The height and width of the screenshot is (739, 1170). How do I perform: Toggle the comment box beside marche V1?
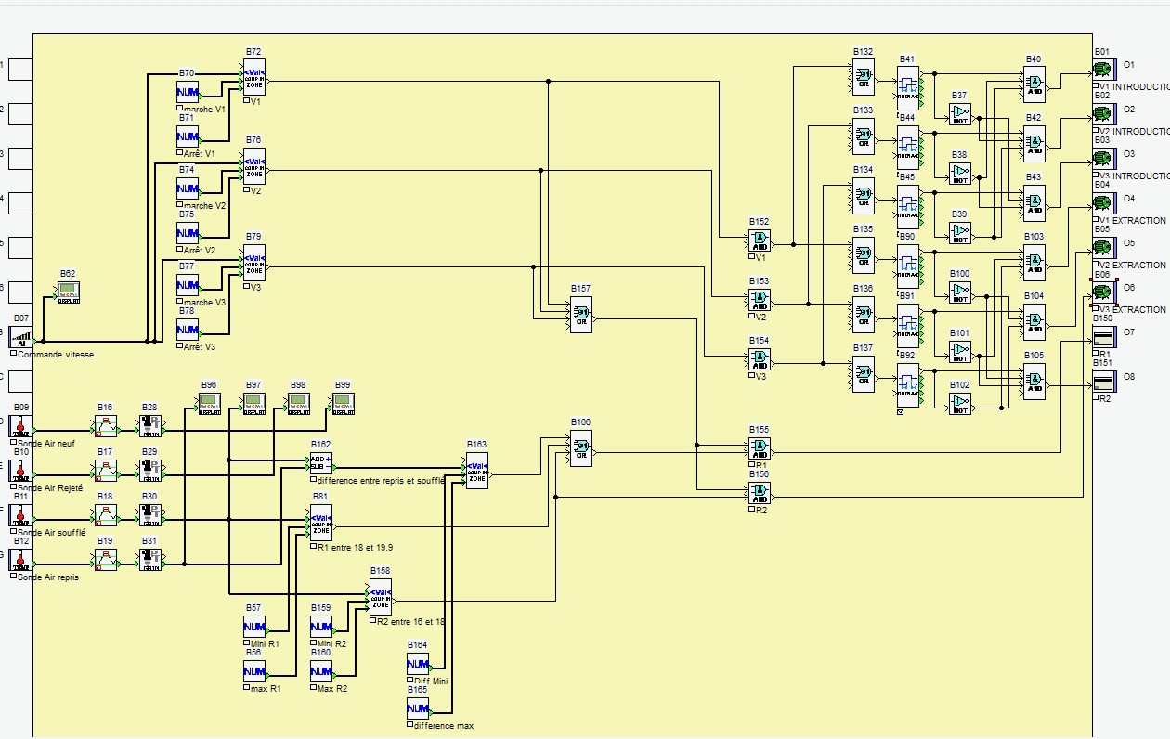[x=179, y=109]
